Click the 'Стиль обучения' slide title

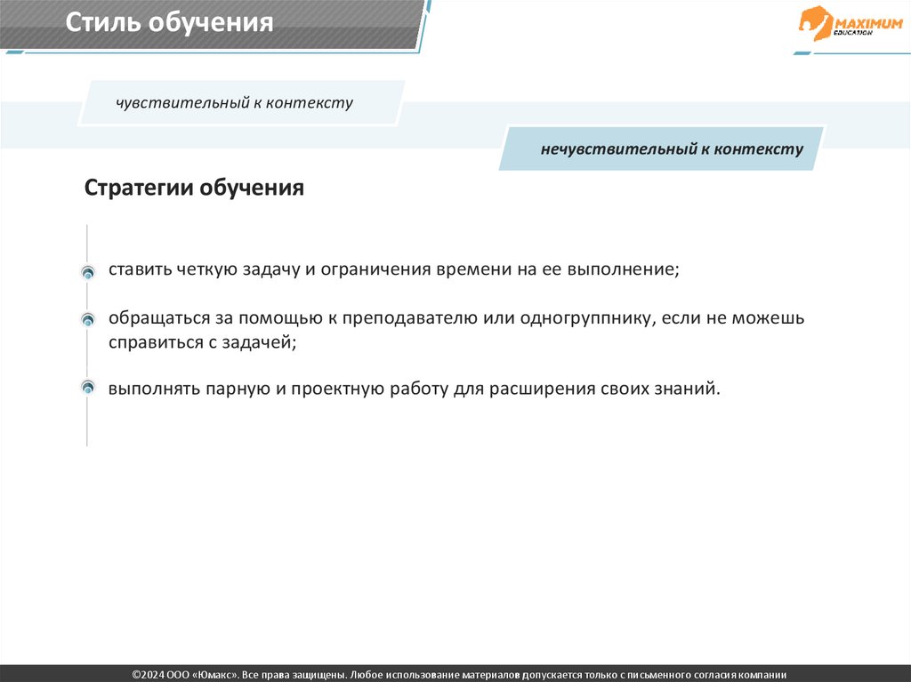169,22
